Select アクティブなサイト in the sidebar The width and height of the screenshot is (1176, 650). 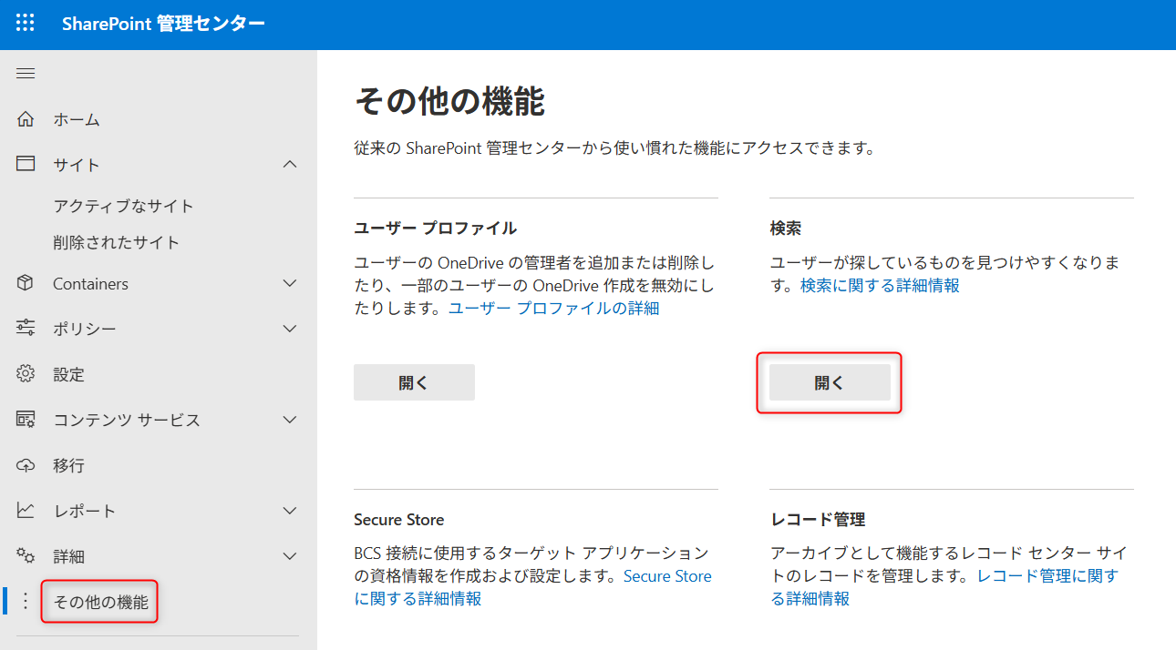coord(123,206)
